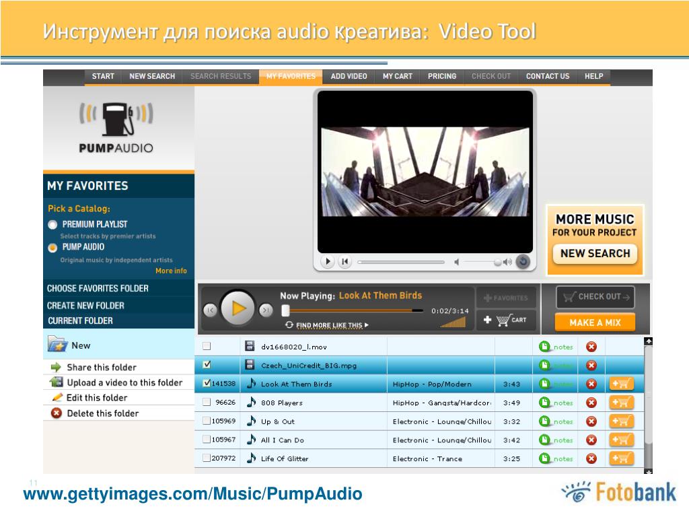The height and width of the screenshot is (517, 689).
Task: Click the MAKE A MIX button
Action: point(595,322)
